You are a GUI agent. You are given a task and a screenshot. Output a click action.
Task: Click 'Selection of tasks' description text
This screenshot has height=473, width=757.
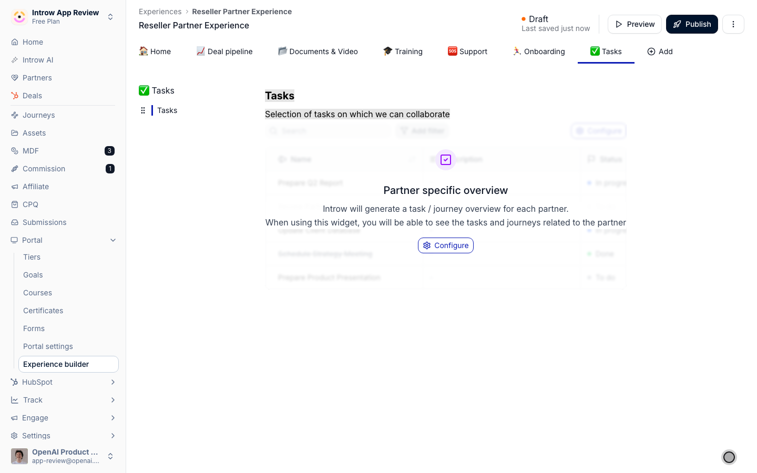(357, 114)
